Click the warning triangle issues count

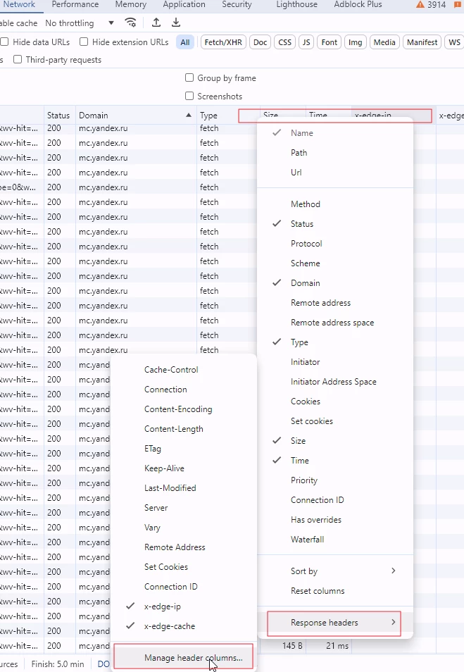pyautogui.click(x=431, y=5)
